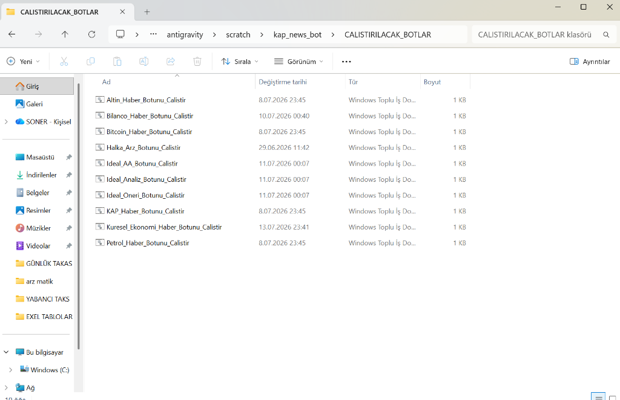Click the Refresh icon in navigation bar

(92, 34)
